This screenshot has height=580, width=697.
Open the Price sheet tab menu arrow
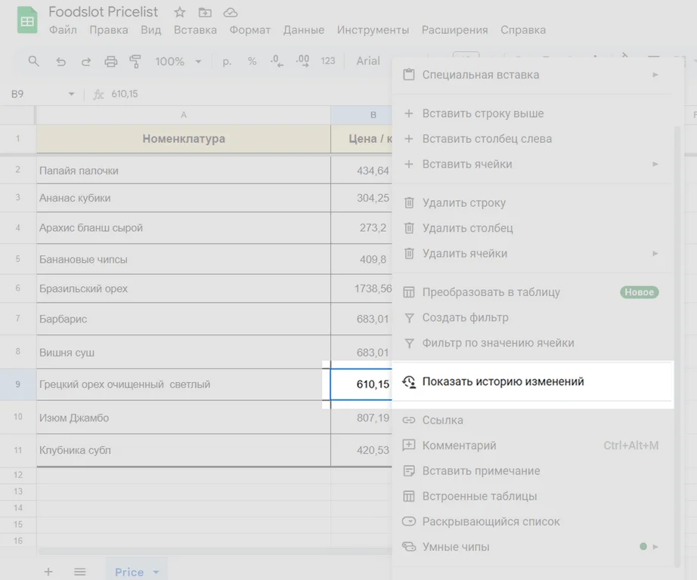coord(156,572)
